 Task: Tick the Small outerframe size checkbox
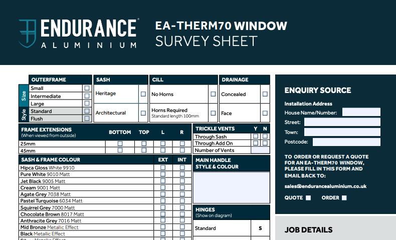pyautogui.click(x=87, y=88)
